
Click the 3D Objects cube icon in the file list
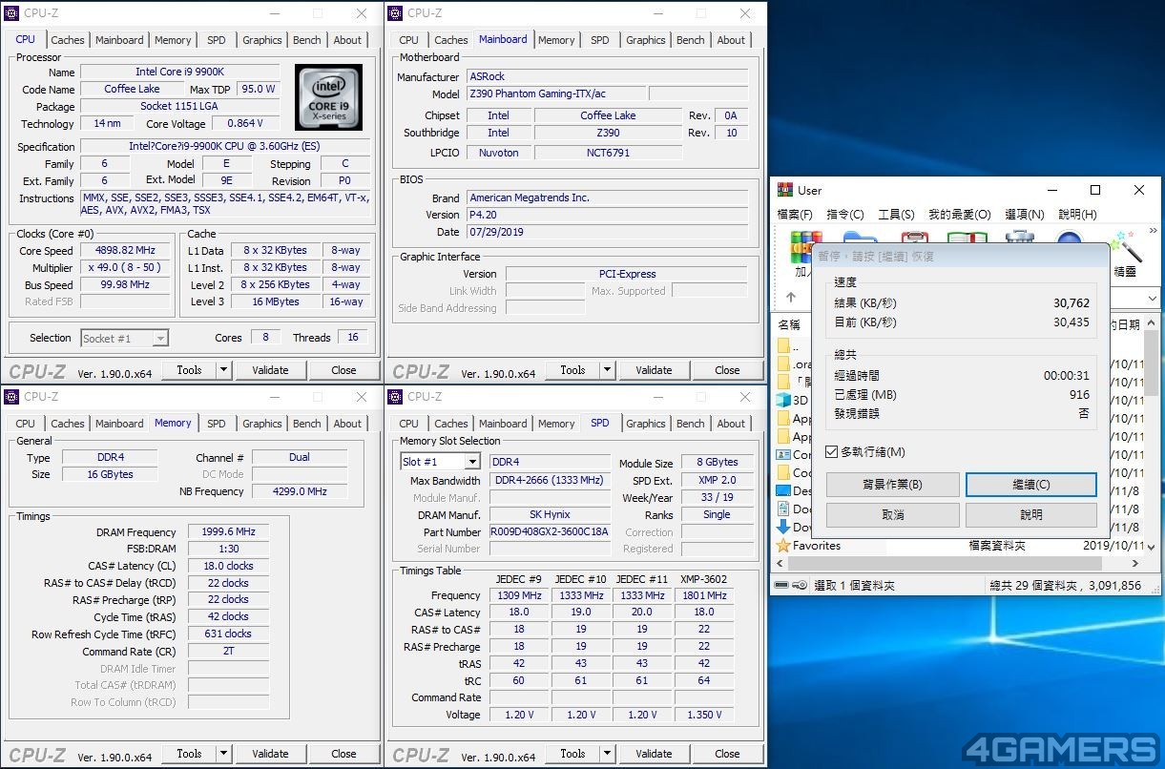783,400
